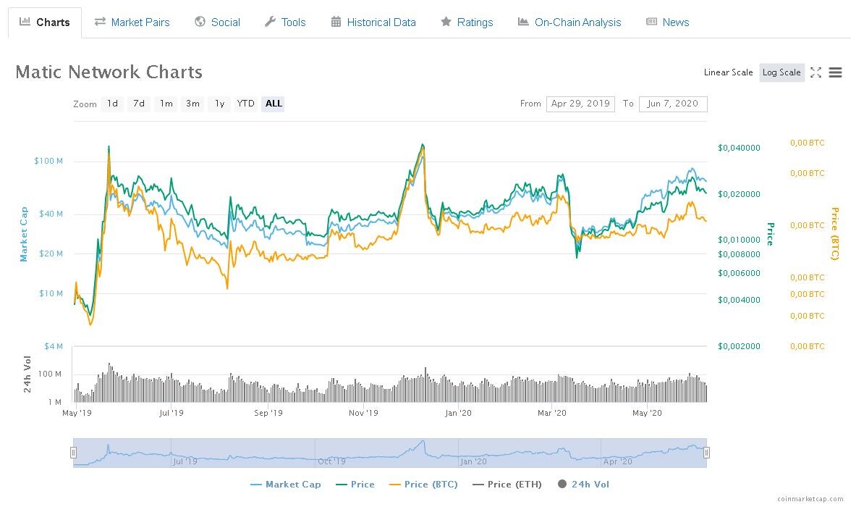Switch to the Market Pairs tab
This screenshot has height=507, width=864.
point(132,22)
